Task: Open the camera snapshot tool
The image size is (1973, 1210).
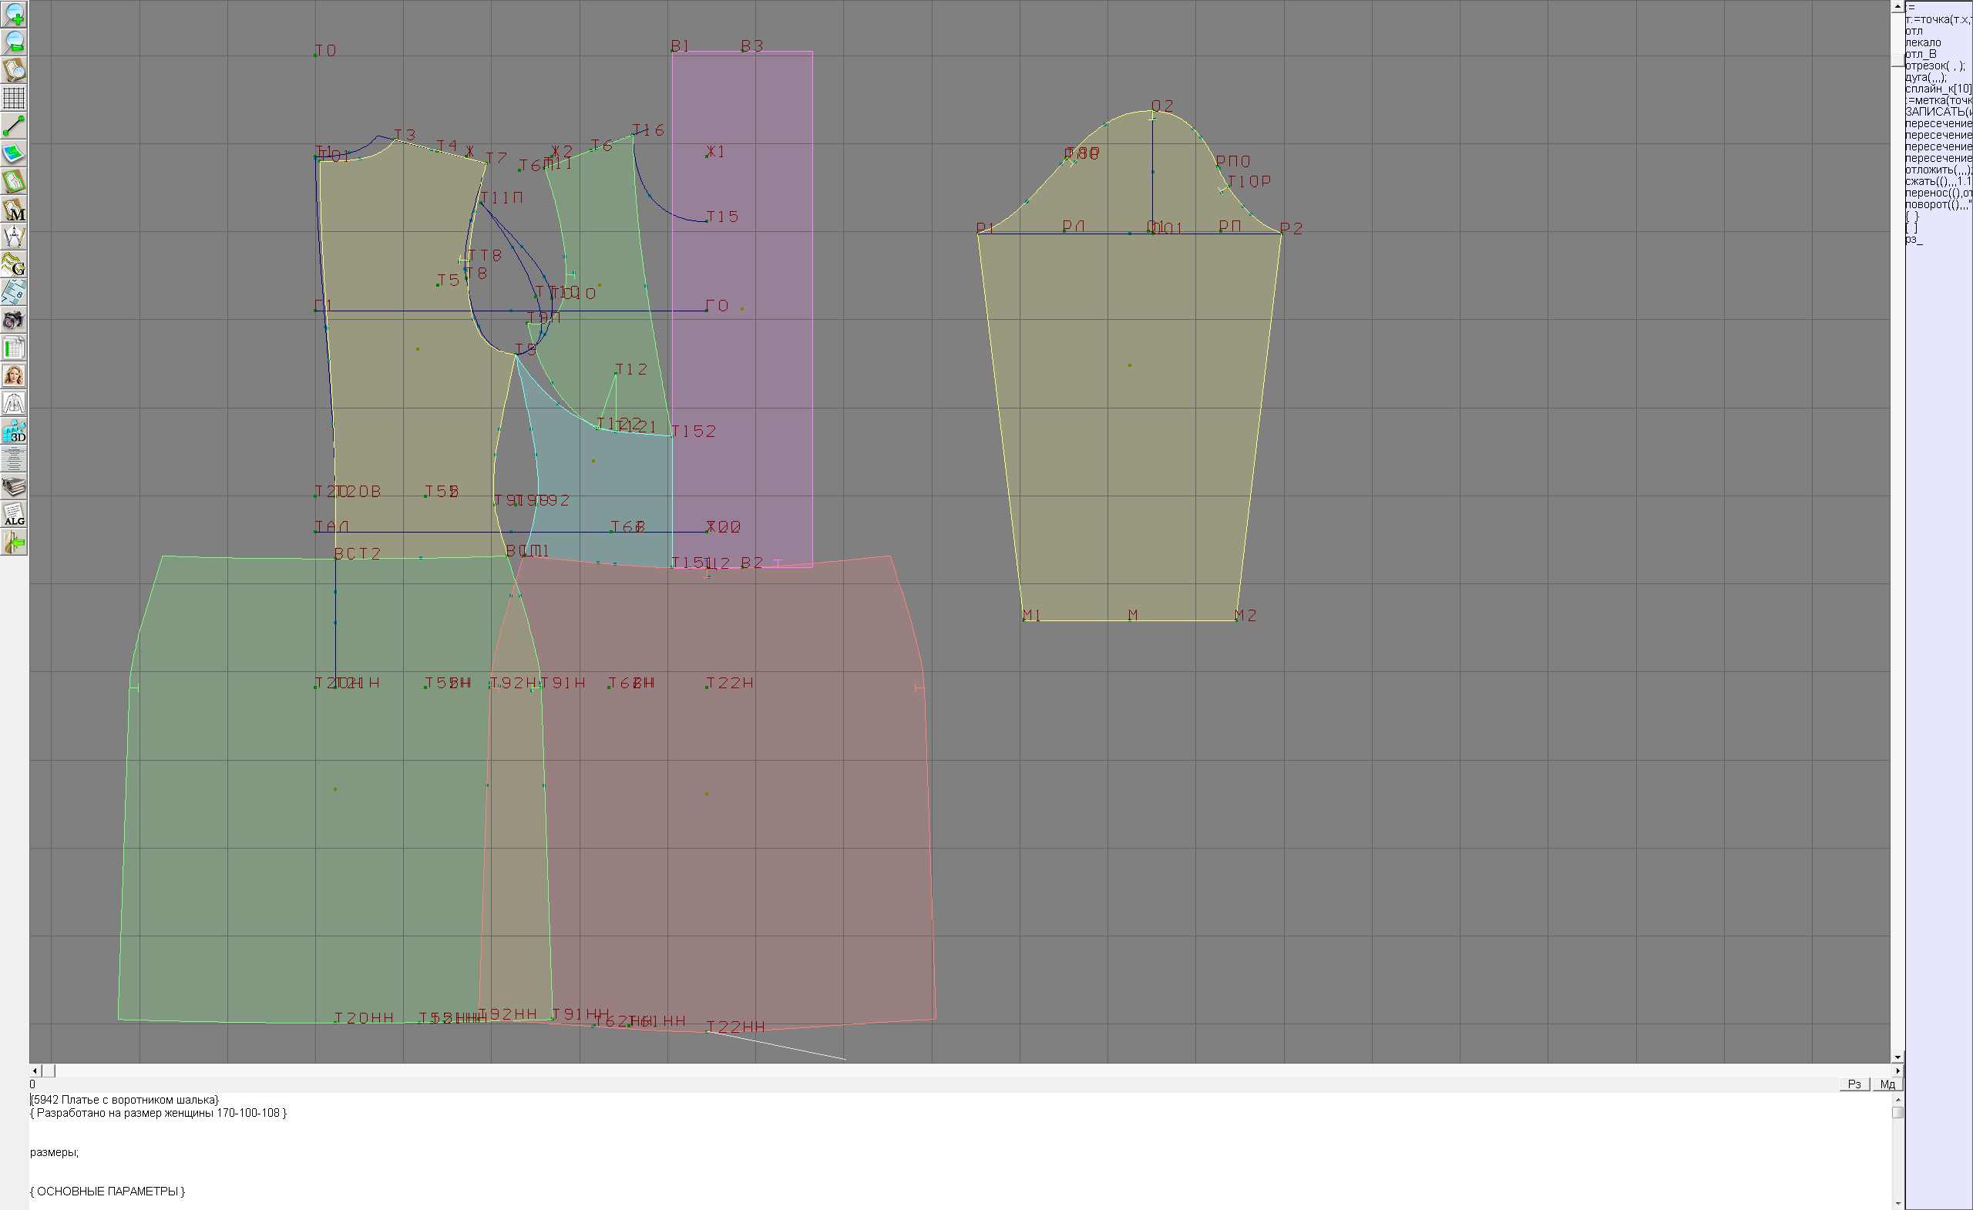Action: tap(15, 321)
